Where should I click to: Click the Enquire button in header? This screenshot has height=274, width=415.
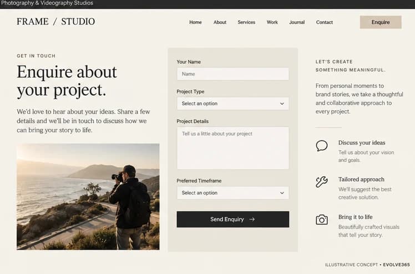[381, 22]
